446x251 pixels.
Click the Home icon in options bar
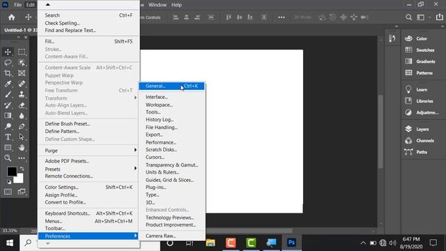coord(11,17)
